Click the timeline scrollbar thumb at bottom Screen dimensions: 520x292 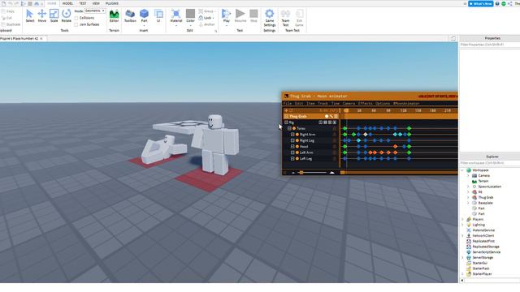pos(342,173)
